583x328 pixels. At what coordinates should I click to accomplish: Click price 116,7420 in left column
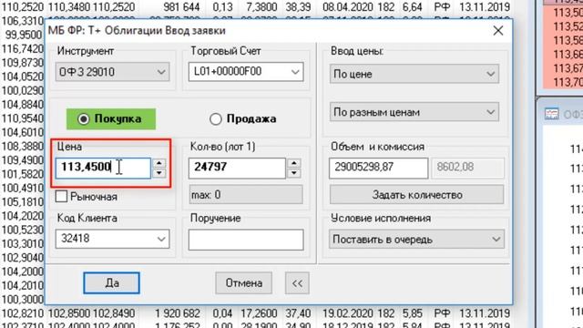pyautogui.click(x=22, y=48)
